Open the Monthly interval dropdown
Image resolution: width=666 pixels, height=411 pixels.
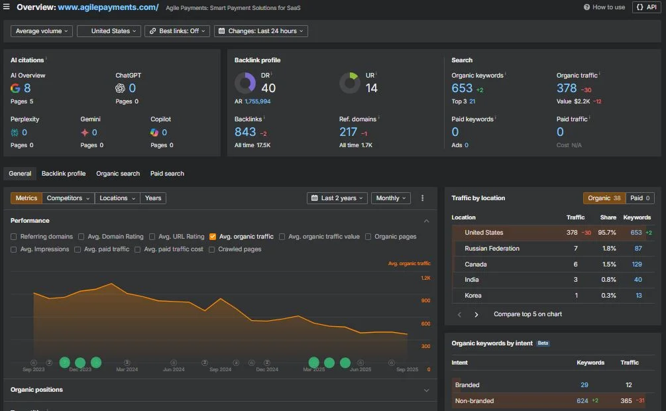tap(391, 198)
